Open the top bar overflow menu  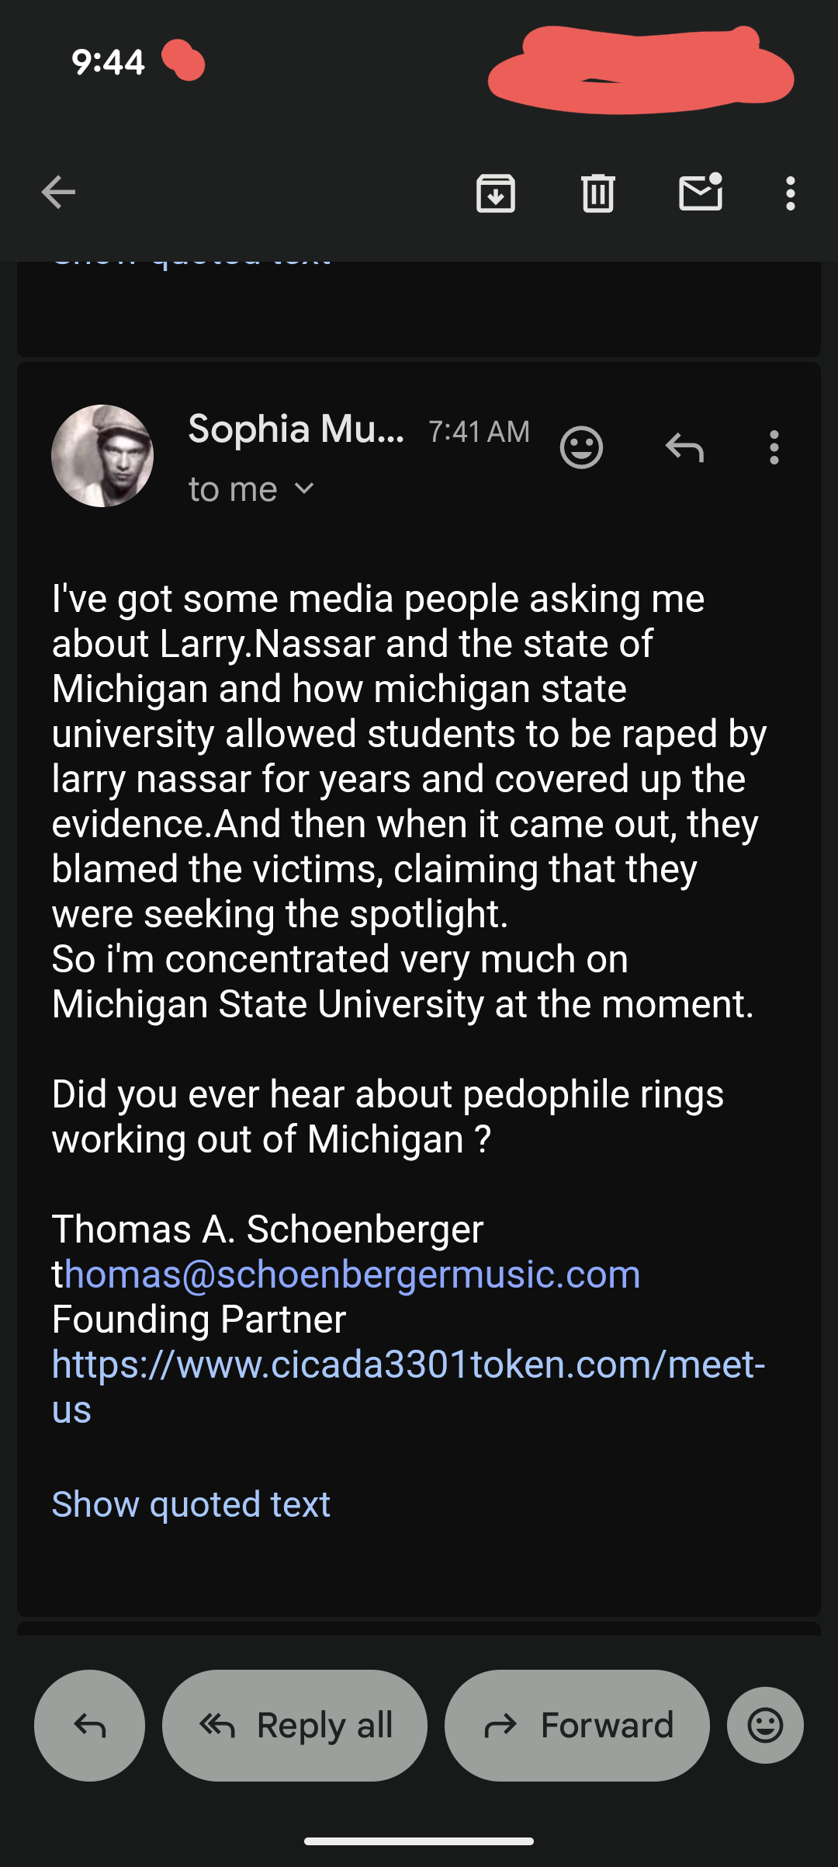pyautogui.click(x=790, y=193)
